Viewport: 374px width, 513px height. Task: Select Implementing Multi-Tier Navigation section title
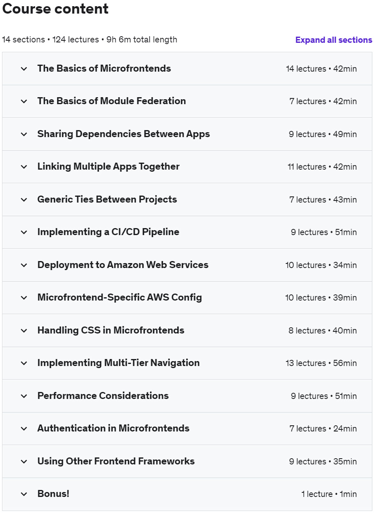click(x=118, y=363)
